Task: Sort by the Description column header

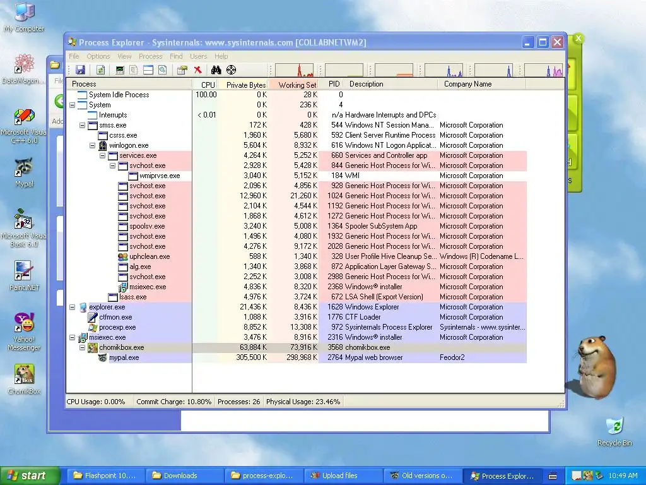Action: [x=391, y=84]
